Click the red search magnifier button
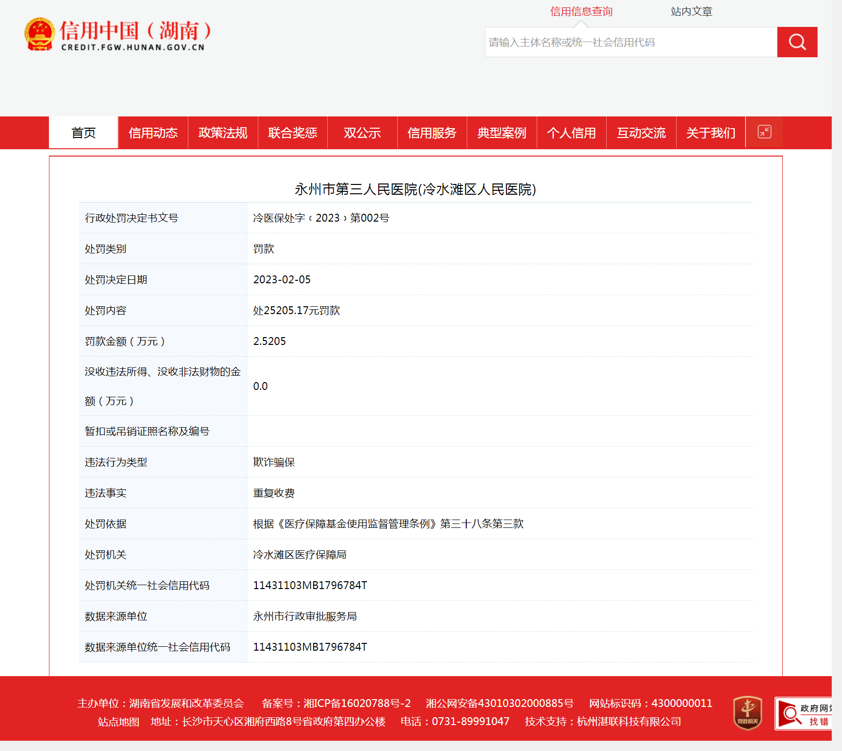Image resolution: width=842 pixels, height=751 pixels. pyautogui.click(x=796, y=42)
